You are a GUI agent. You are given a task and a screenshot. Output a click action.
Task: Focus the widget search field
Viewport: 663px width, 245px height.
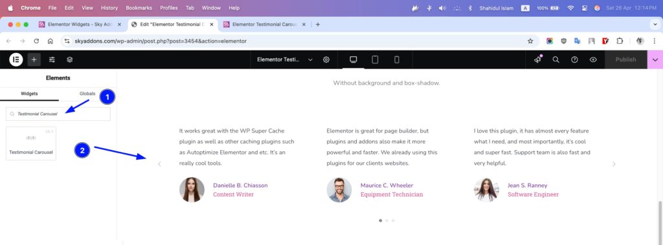point(58,114)
